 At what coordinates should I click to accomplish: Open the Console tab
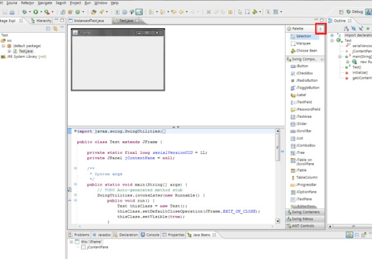coord(150,235)
